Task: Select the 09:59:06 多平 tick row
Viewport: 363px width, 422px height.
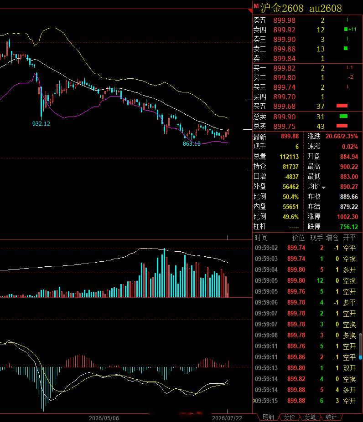Action: click(x=306, y=303)
